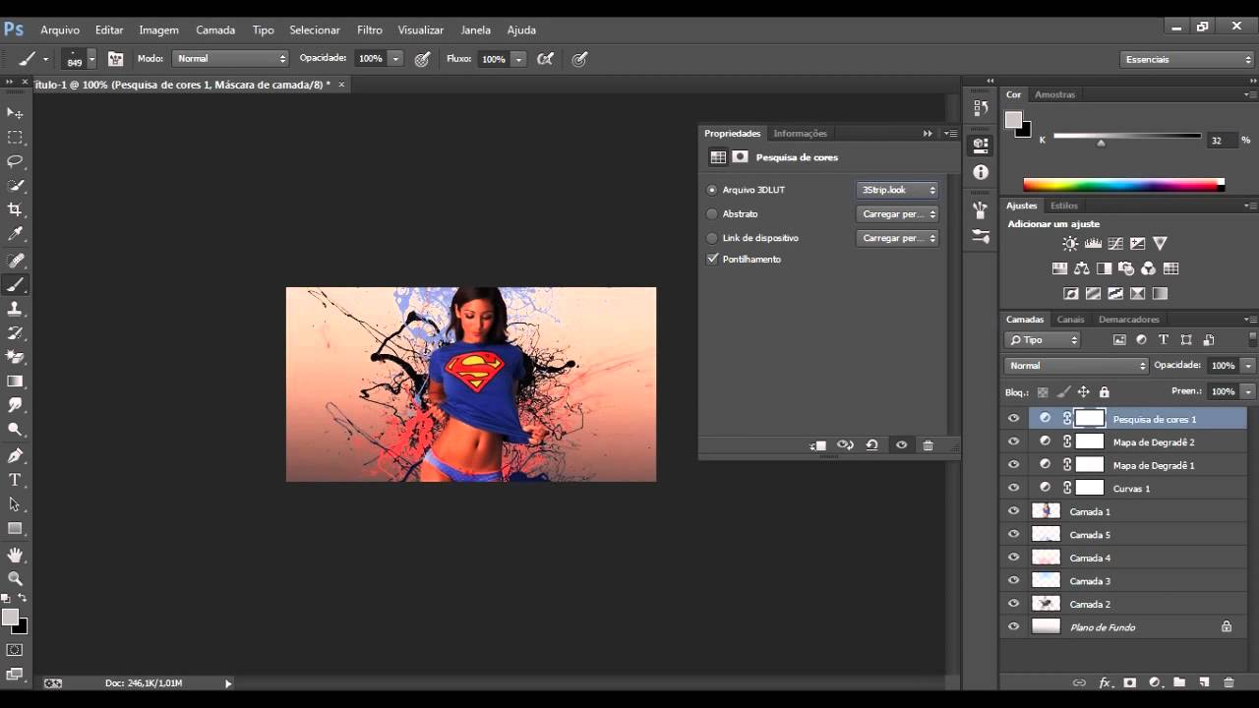
Task: Select the Abstrato radio button
Action: coord(712,213)
